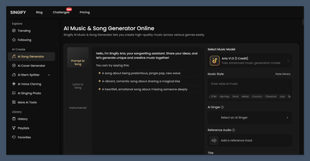Viewport: 310px width, 161px height.
Task: Select the Rock style tag
Action: (236, 96)
